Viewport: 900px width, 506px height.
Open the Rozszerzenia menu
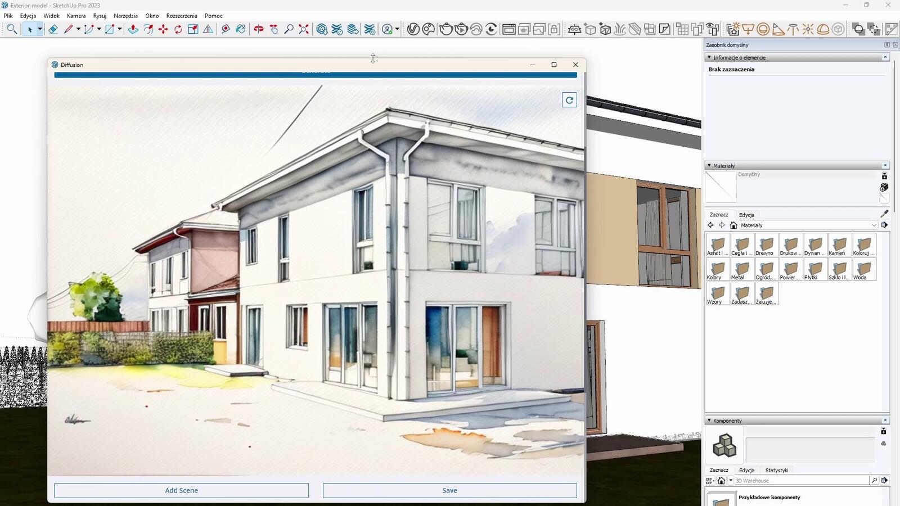point(181,16)
